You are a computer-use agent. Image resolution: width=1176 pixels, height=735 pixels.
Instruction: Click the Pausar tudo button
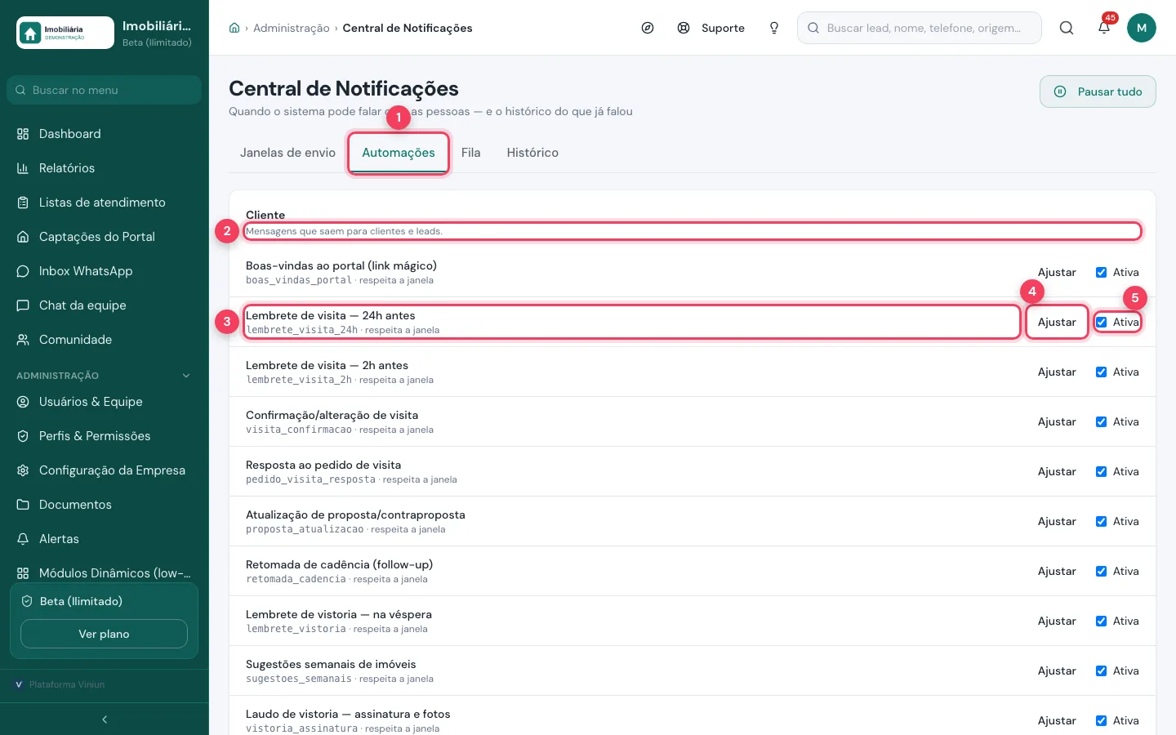(1098, 91)
